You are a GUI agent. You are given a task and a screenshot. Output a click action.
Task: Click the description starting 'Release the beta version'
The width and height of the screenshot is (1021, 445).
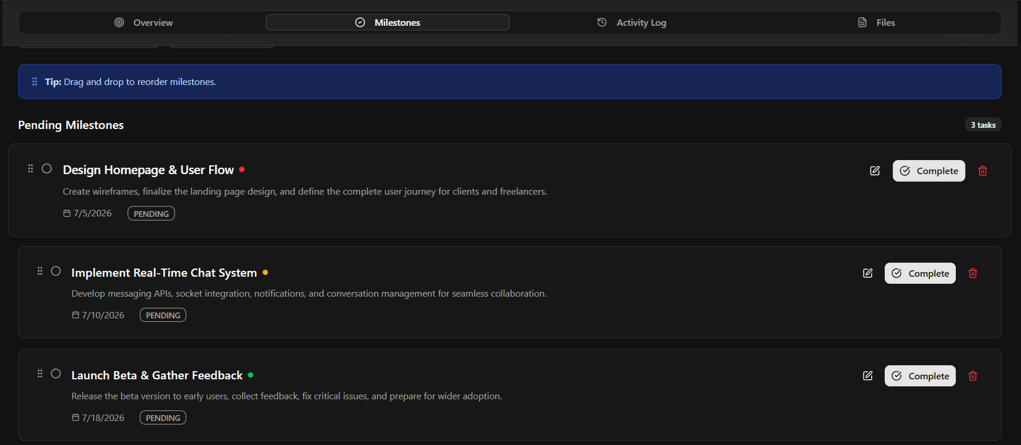pyautogui.click(x=287, y=396)
